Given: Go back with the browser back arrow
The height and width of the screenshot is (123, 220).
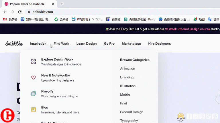Looking at the screenshot, I should point(5,12).
